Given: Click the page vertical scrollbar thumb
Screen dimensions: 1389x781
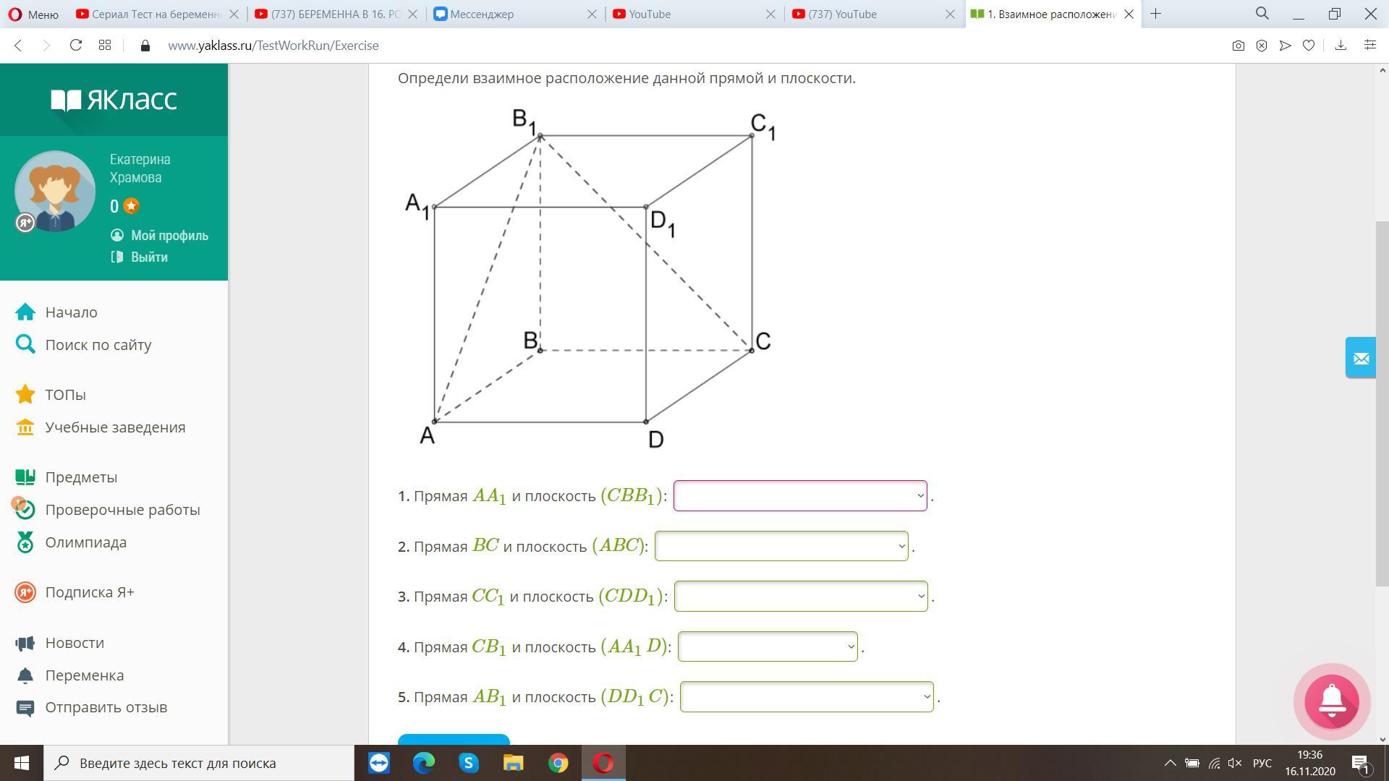Looking at the screenshot, I should click(1382, 404).
